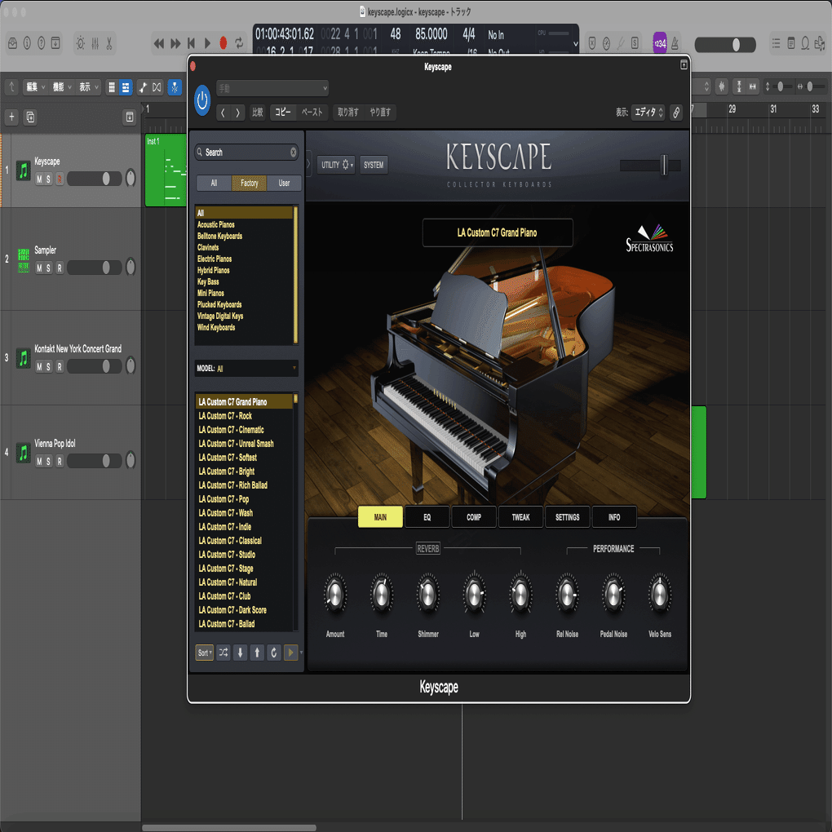Image resolution: width=832 pixels, height=832 pixels.
Task: Click the plugin link chain icon
Action: click(x=675, y=112)
